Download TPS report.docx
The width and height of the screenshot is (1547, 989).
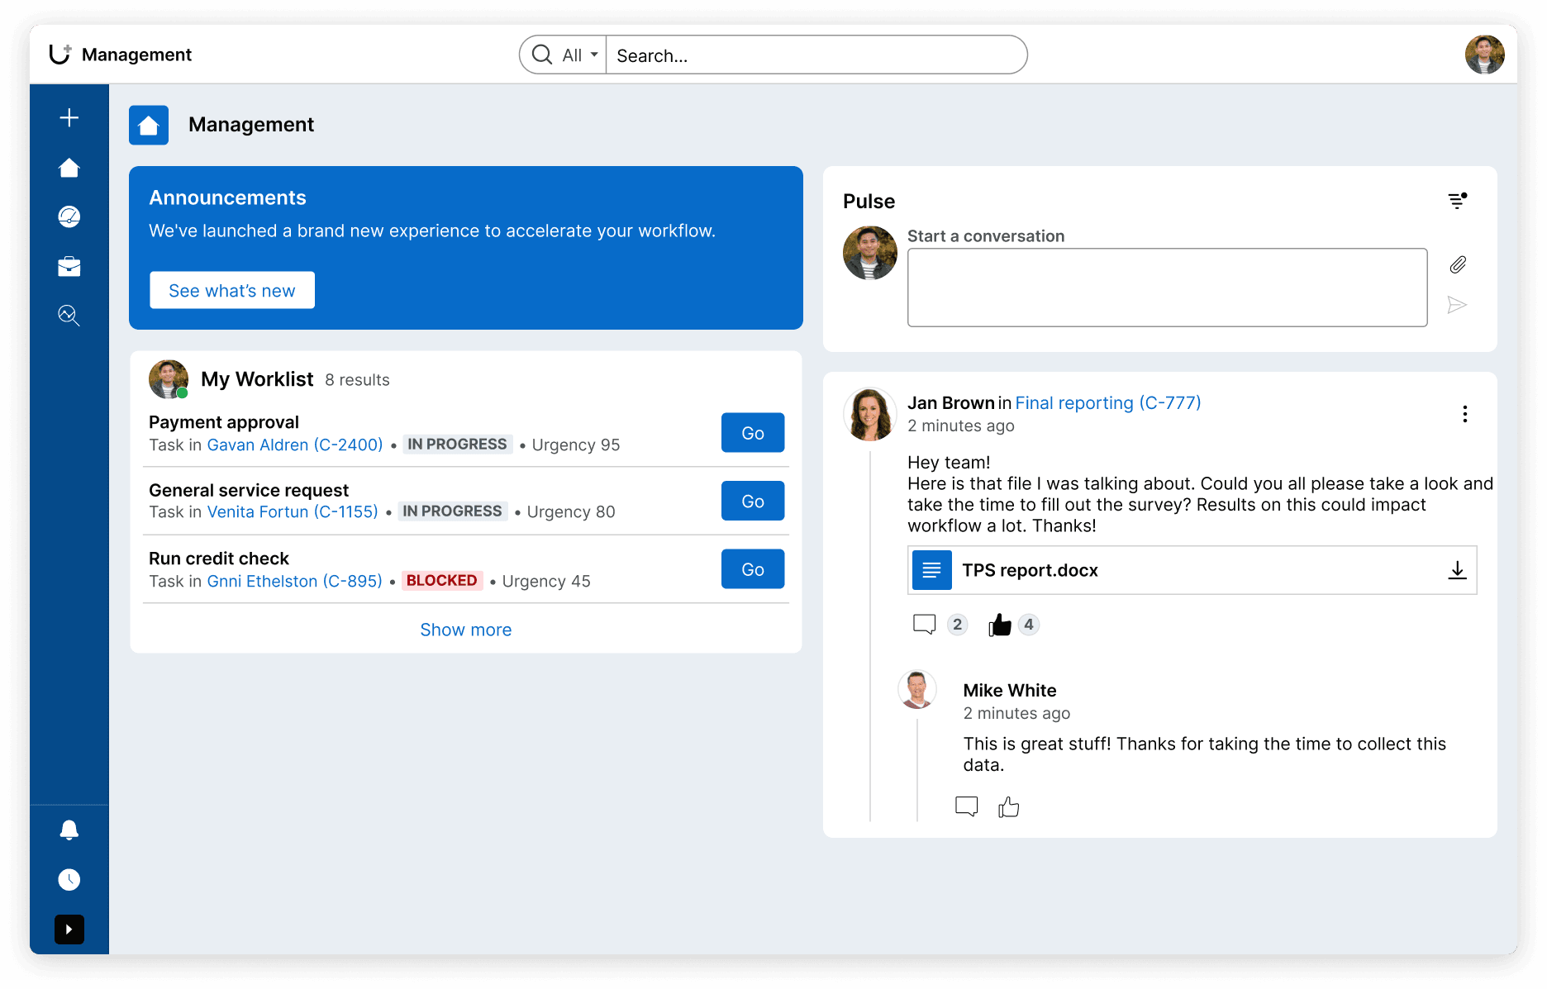1458,570
